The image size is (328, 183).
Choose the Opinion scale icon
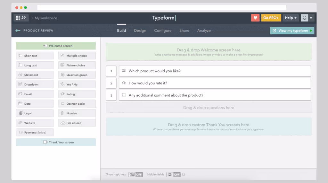click(62, 104)
